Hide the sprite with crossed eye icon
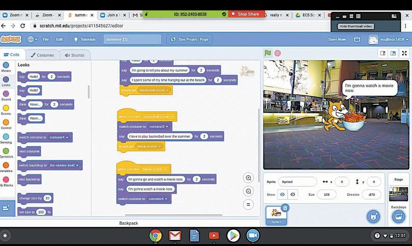 [293, 195]
